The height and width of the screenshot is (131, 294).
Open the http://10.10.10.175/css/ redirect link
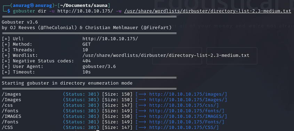(x=184, y=105)
